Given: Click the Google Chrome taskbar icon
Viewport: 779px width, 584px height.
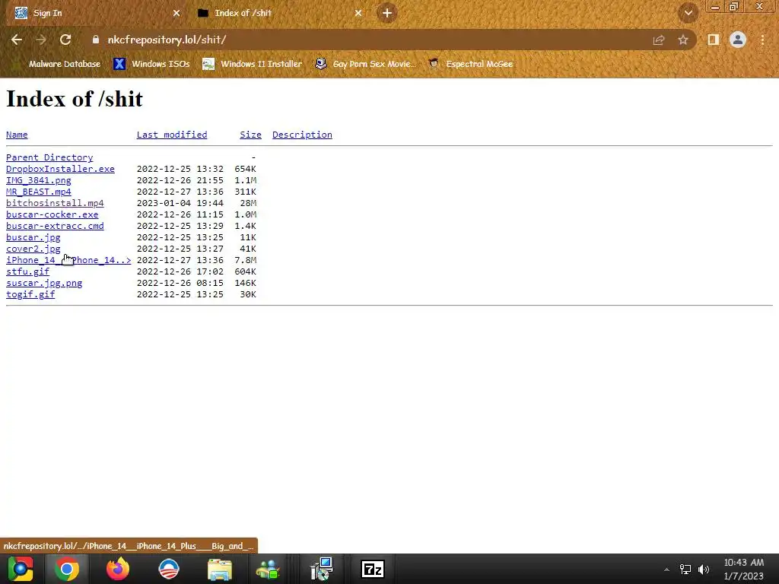Looking at the screenshot, I should point(67,569).
